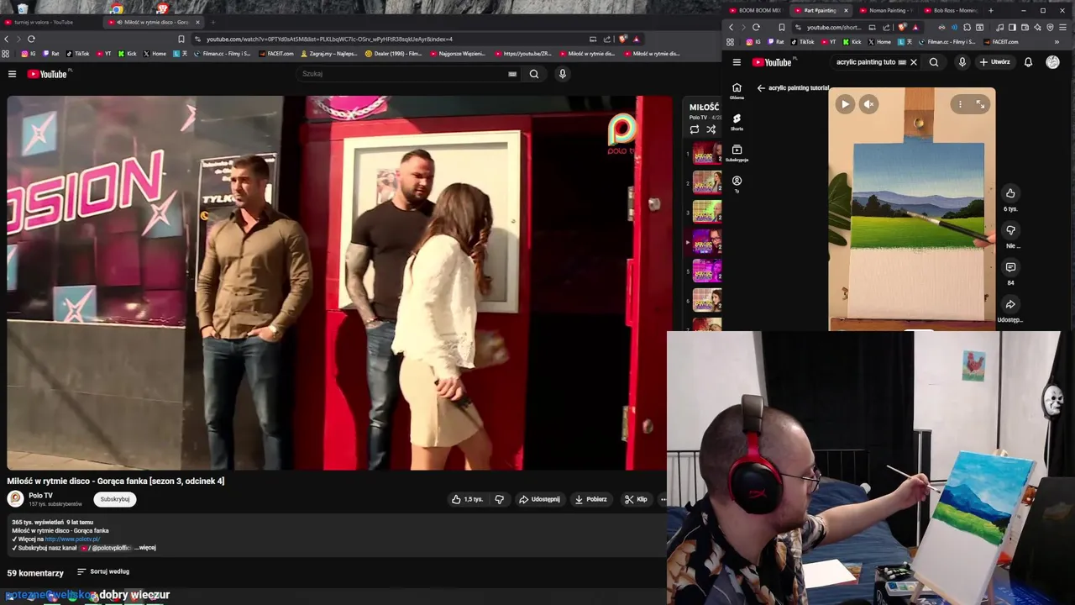Image resolution: width=1075 pixels, height=605 pixels.
Task: Click Pobierz download button
Action: tap(590, 499)
